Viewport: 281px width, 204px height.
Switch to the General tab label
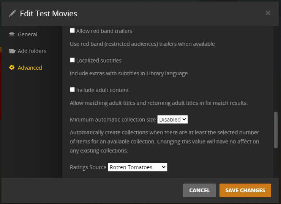(27, 34)
